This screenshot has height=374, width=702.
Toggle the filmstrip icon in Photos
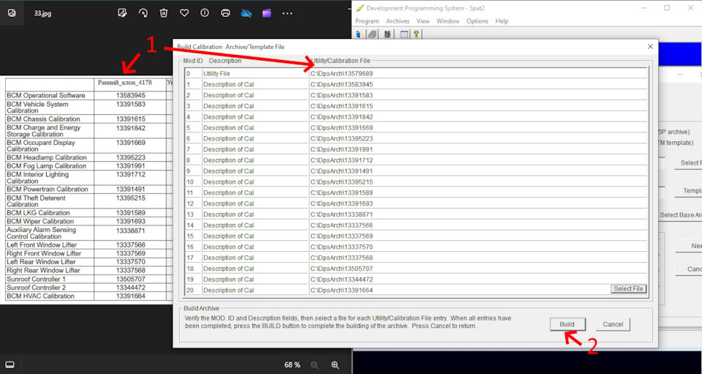pyautogui.click(x=10, y=364)
